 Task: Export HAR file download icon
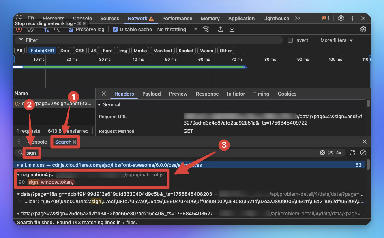(232, 29)
